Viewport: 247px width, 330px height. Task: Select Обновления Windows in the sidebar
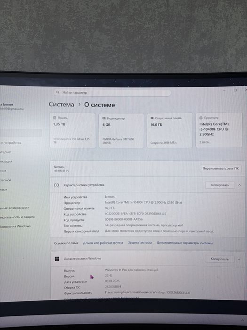[x=16, y=226]
